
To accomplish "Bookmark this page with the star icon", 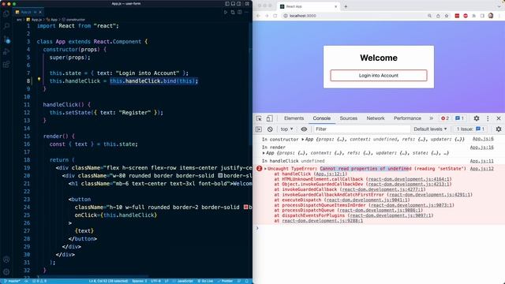I will (x=447, y=16).
